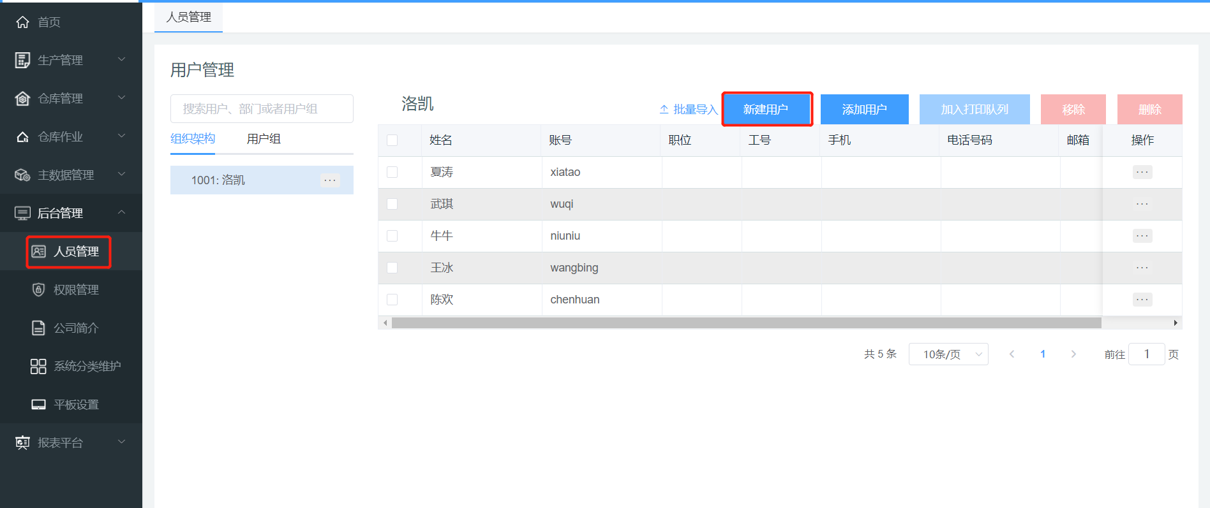Click the more options icon for 陈欢

1142,300
